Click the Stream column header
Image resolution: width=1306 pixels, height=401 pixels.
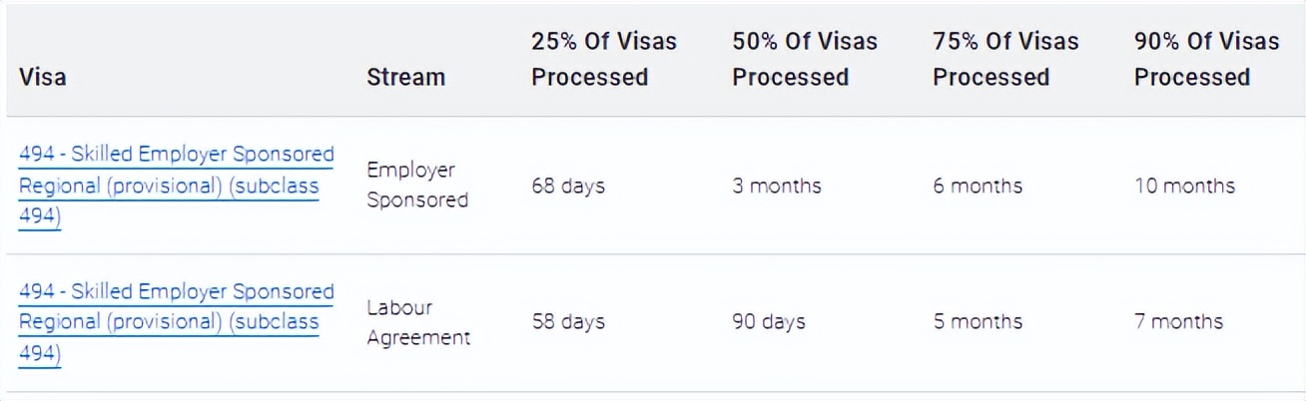406,77
